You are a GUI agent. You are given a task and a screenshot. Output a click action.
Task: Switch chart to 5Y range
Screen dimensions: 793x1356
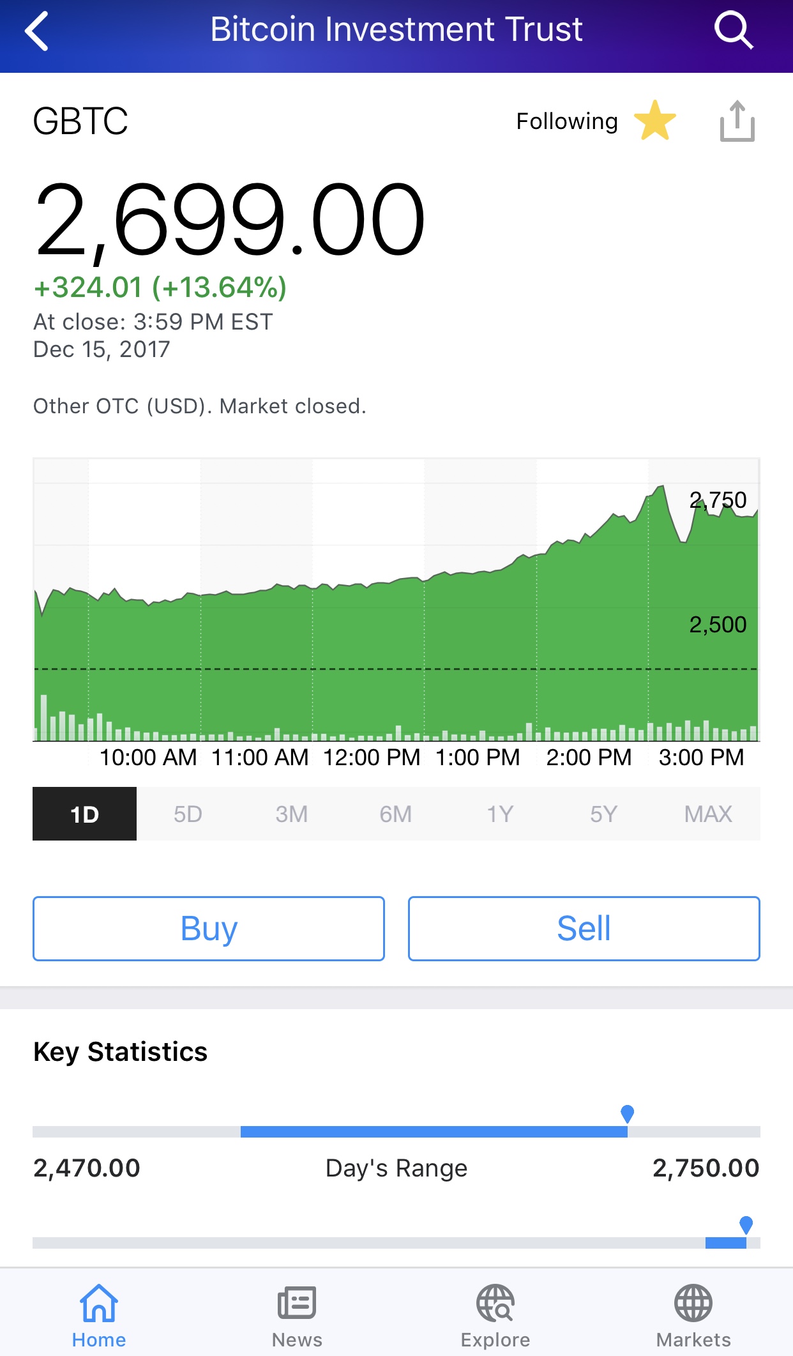point(604,814)
